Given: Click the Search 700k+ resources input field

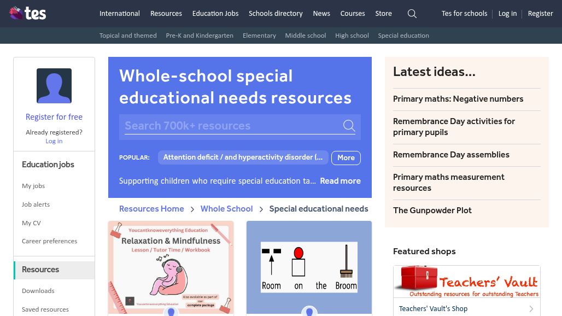Looking at the screenshot, I should (230, 126).
